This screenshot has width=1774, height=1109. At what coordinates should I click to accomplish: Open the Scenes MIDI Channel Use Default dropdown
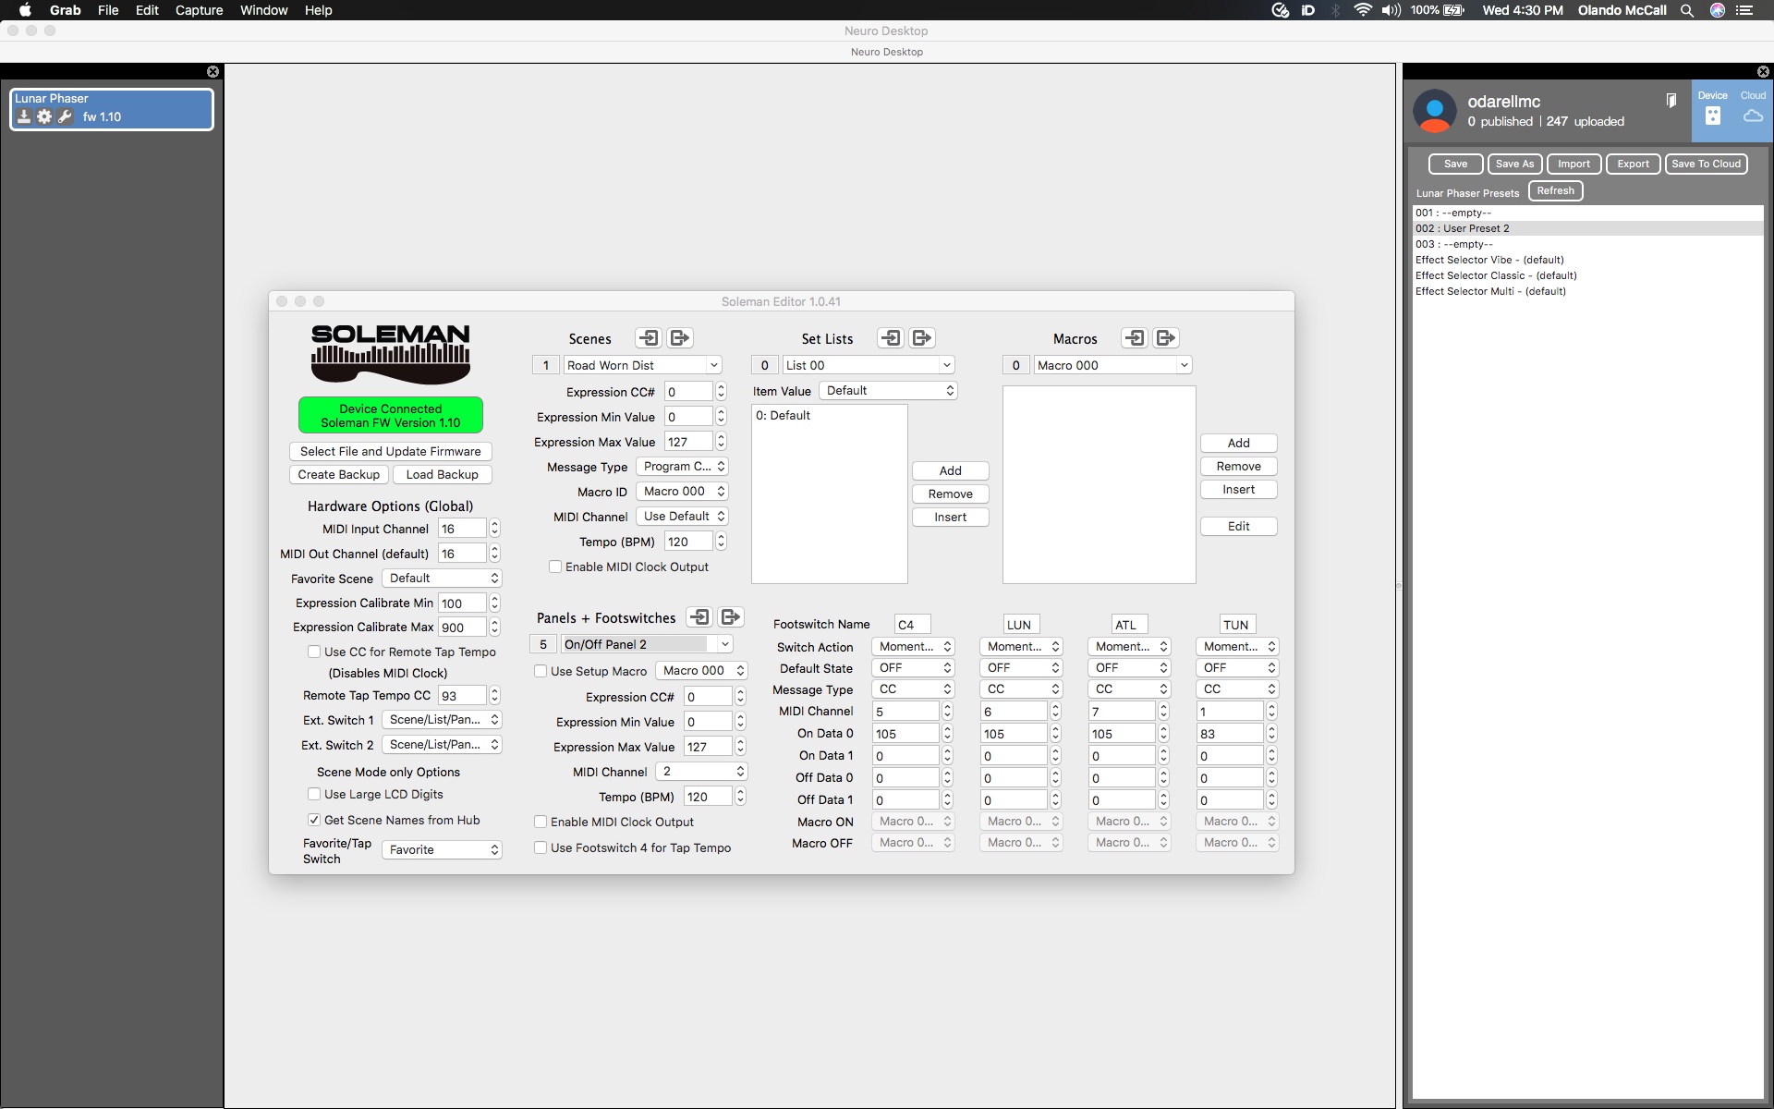coord(682,517)
